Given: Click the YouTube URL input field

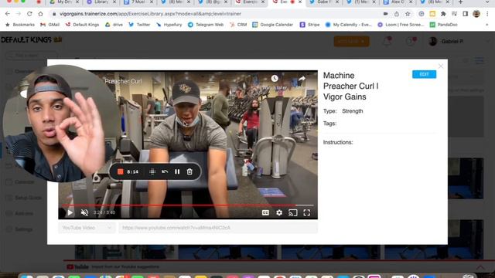Looking at the screenshot, I should click(218, 228).
